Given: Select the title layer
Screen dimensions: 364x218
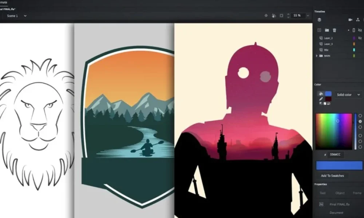Looking at the screenshot, I should pos(326,50).
